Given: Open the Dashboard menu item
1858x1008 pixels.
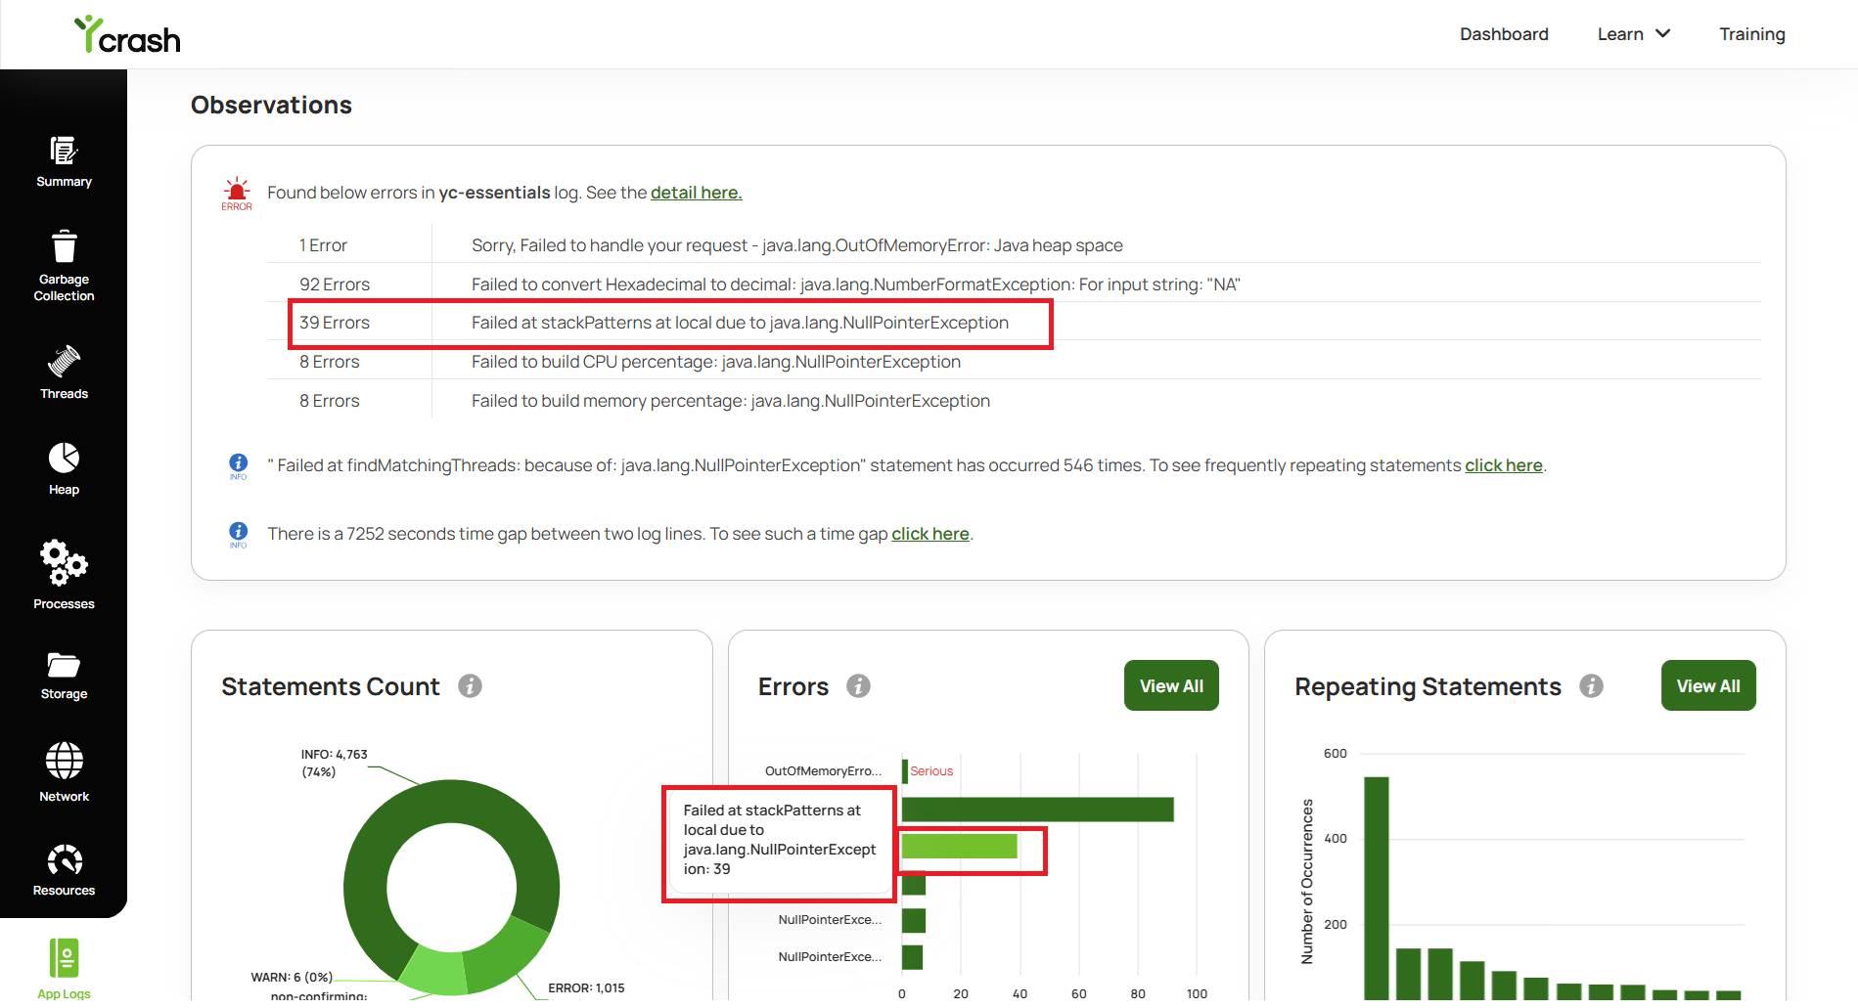Looking at the screenshot, I should coord(1504,34).
